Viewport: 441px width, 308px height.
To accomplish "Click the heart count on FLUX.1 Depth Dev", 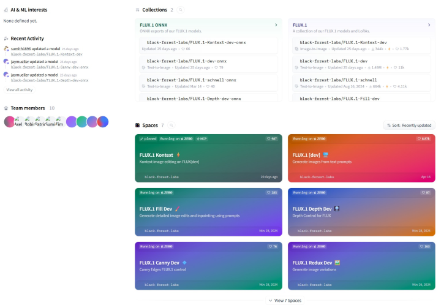I will coord(425,192).
